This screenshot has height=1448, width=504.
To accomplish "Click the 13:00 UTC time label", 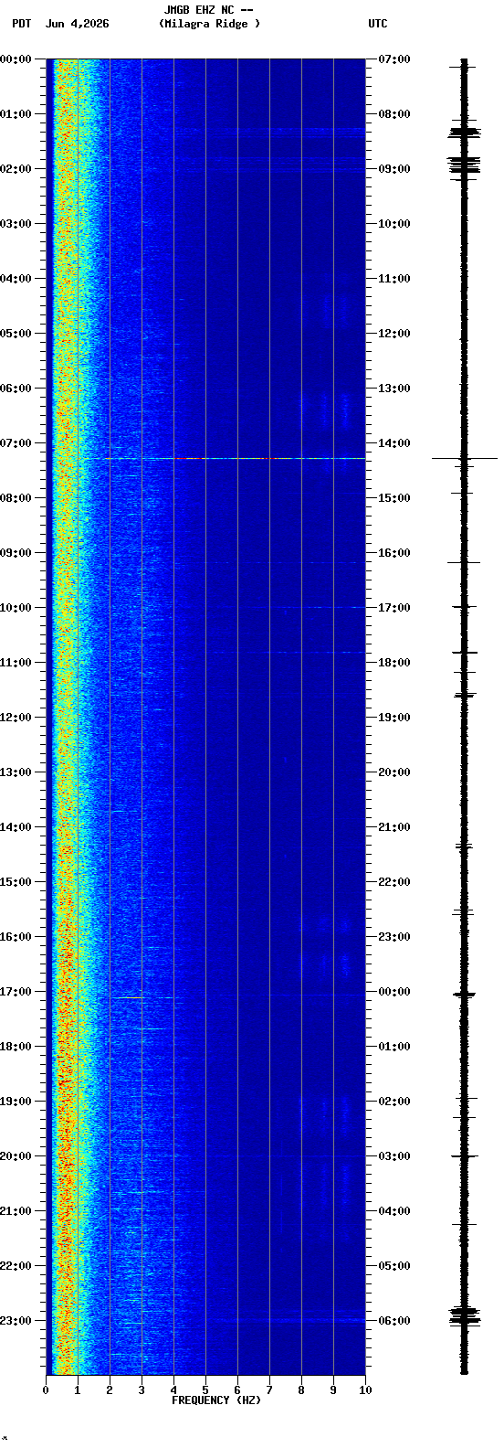I will pyautogui.click(x=394, y=389).
